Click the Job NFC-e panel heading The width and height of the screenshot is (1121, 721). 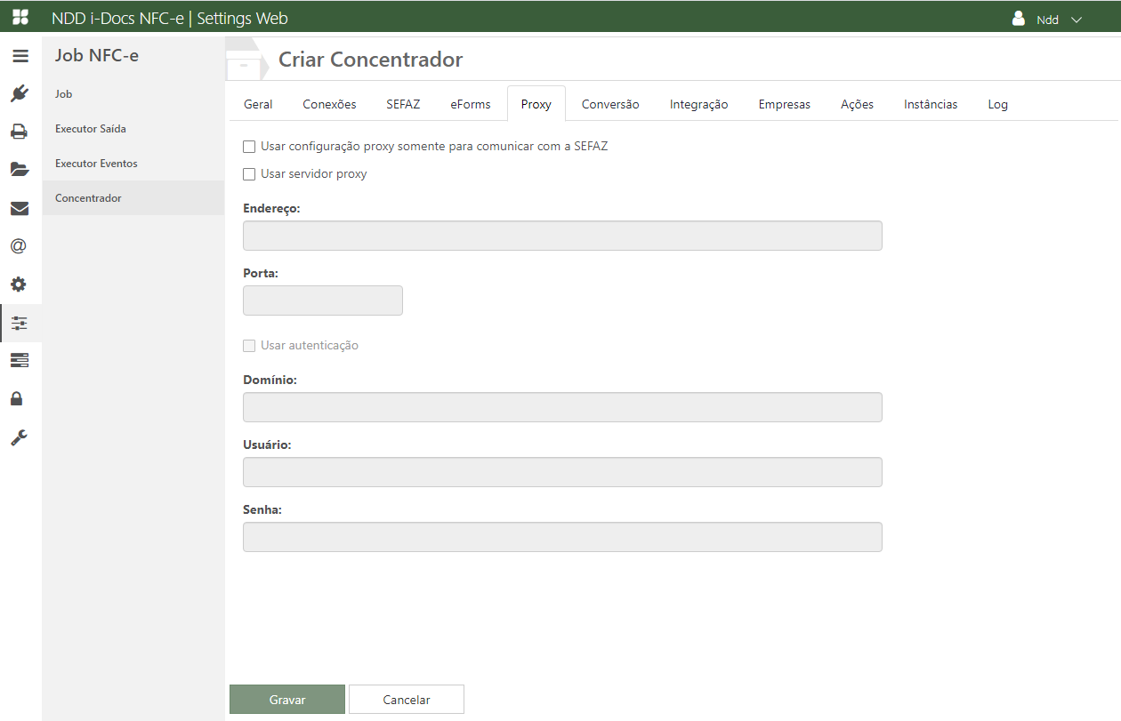(97, 55)
